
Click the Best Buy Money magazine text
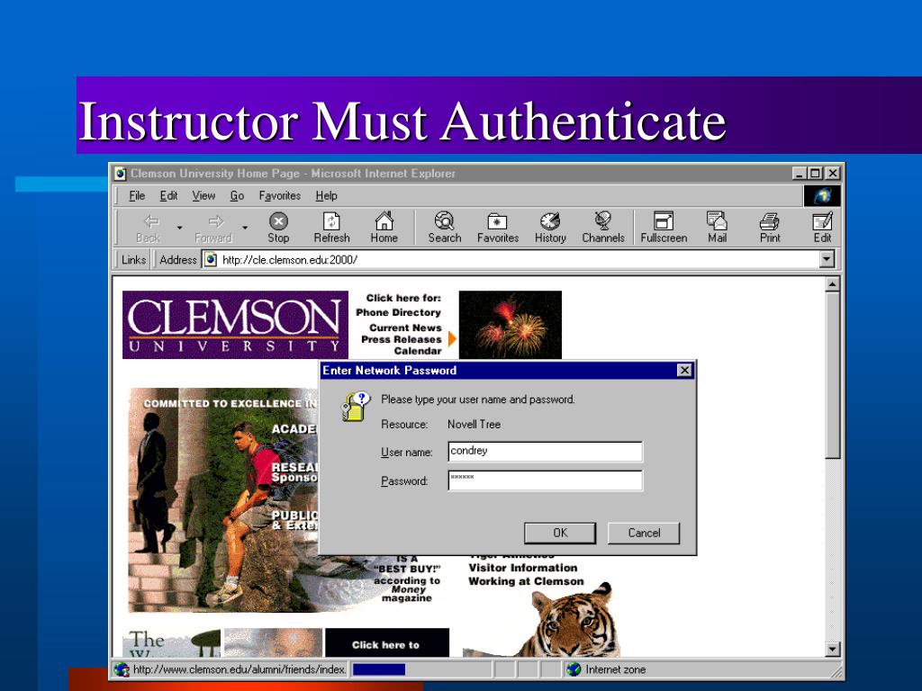(x=407, y=580)
